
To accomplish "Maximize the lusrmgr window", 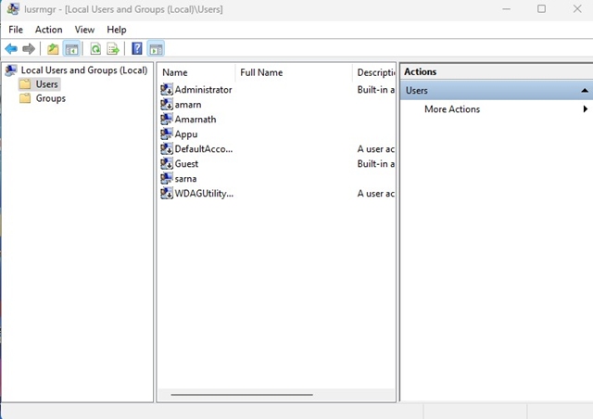I will tap(541, 8).
